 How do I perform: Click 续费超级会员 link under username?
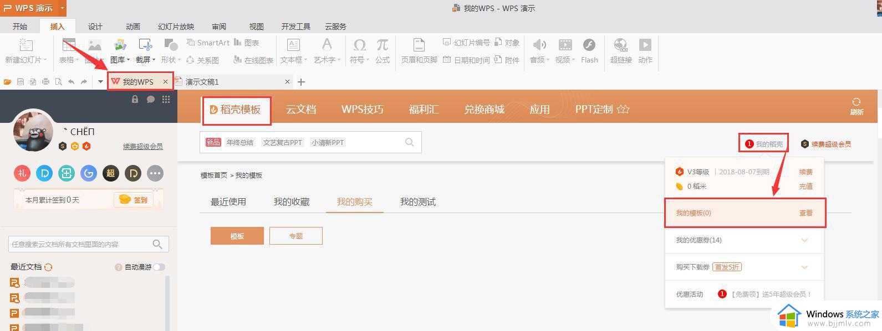point(143,146)
